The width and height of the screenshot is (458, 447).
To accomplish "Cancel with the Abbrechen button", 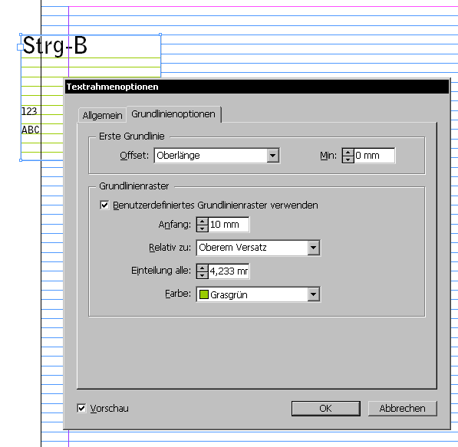I will click(402, 408).
